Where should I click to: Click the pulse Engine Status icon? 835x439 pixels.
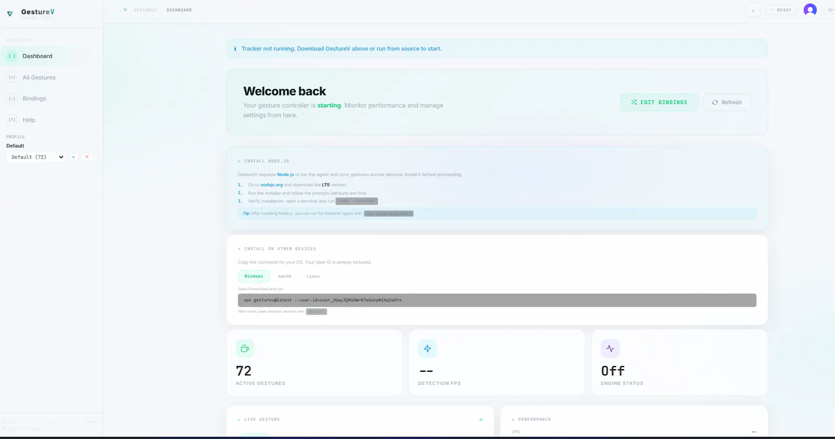(x=610, y=348)
